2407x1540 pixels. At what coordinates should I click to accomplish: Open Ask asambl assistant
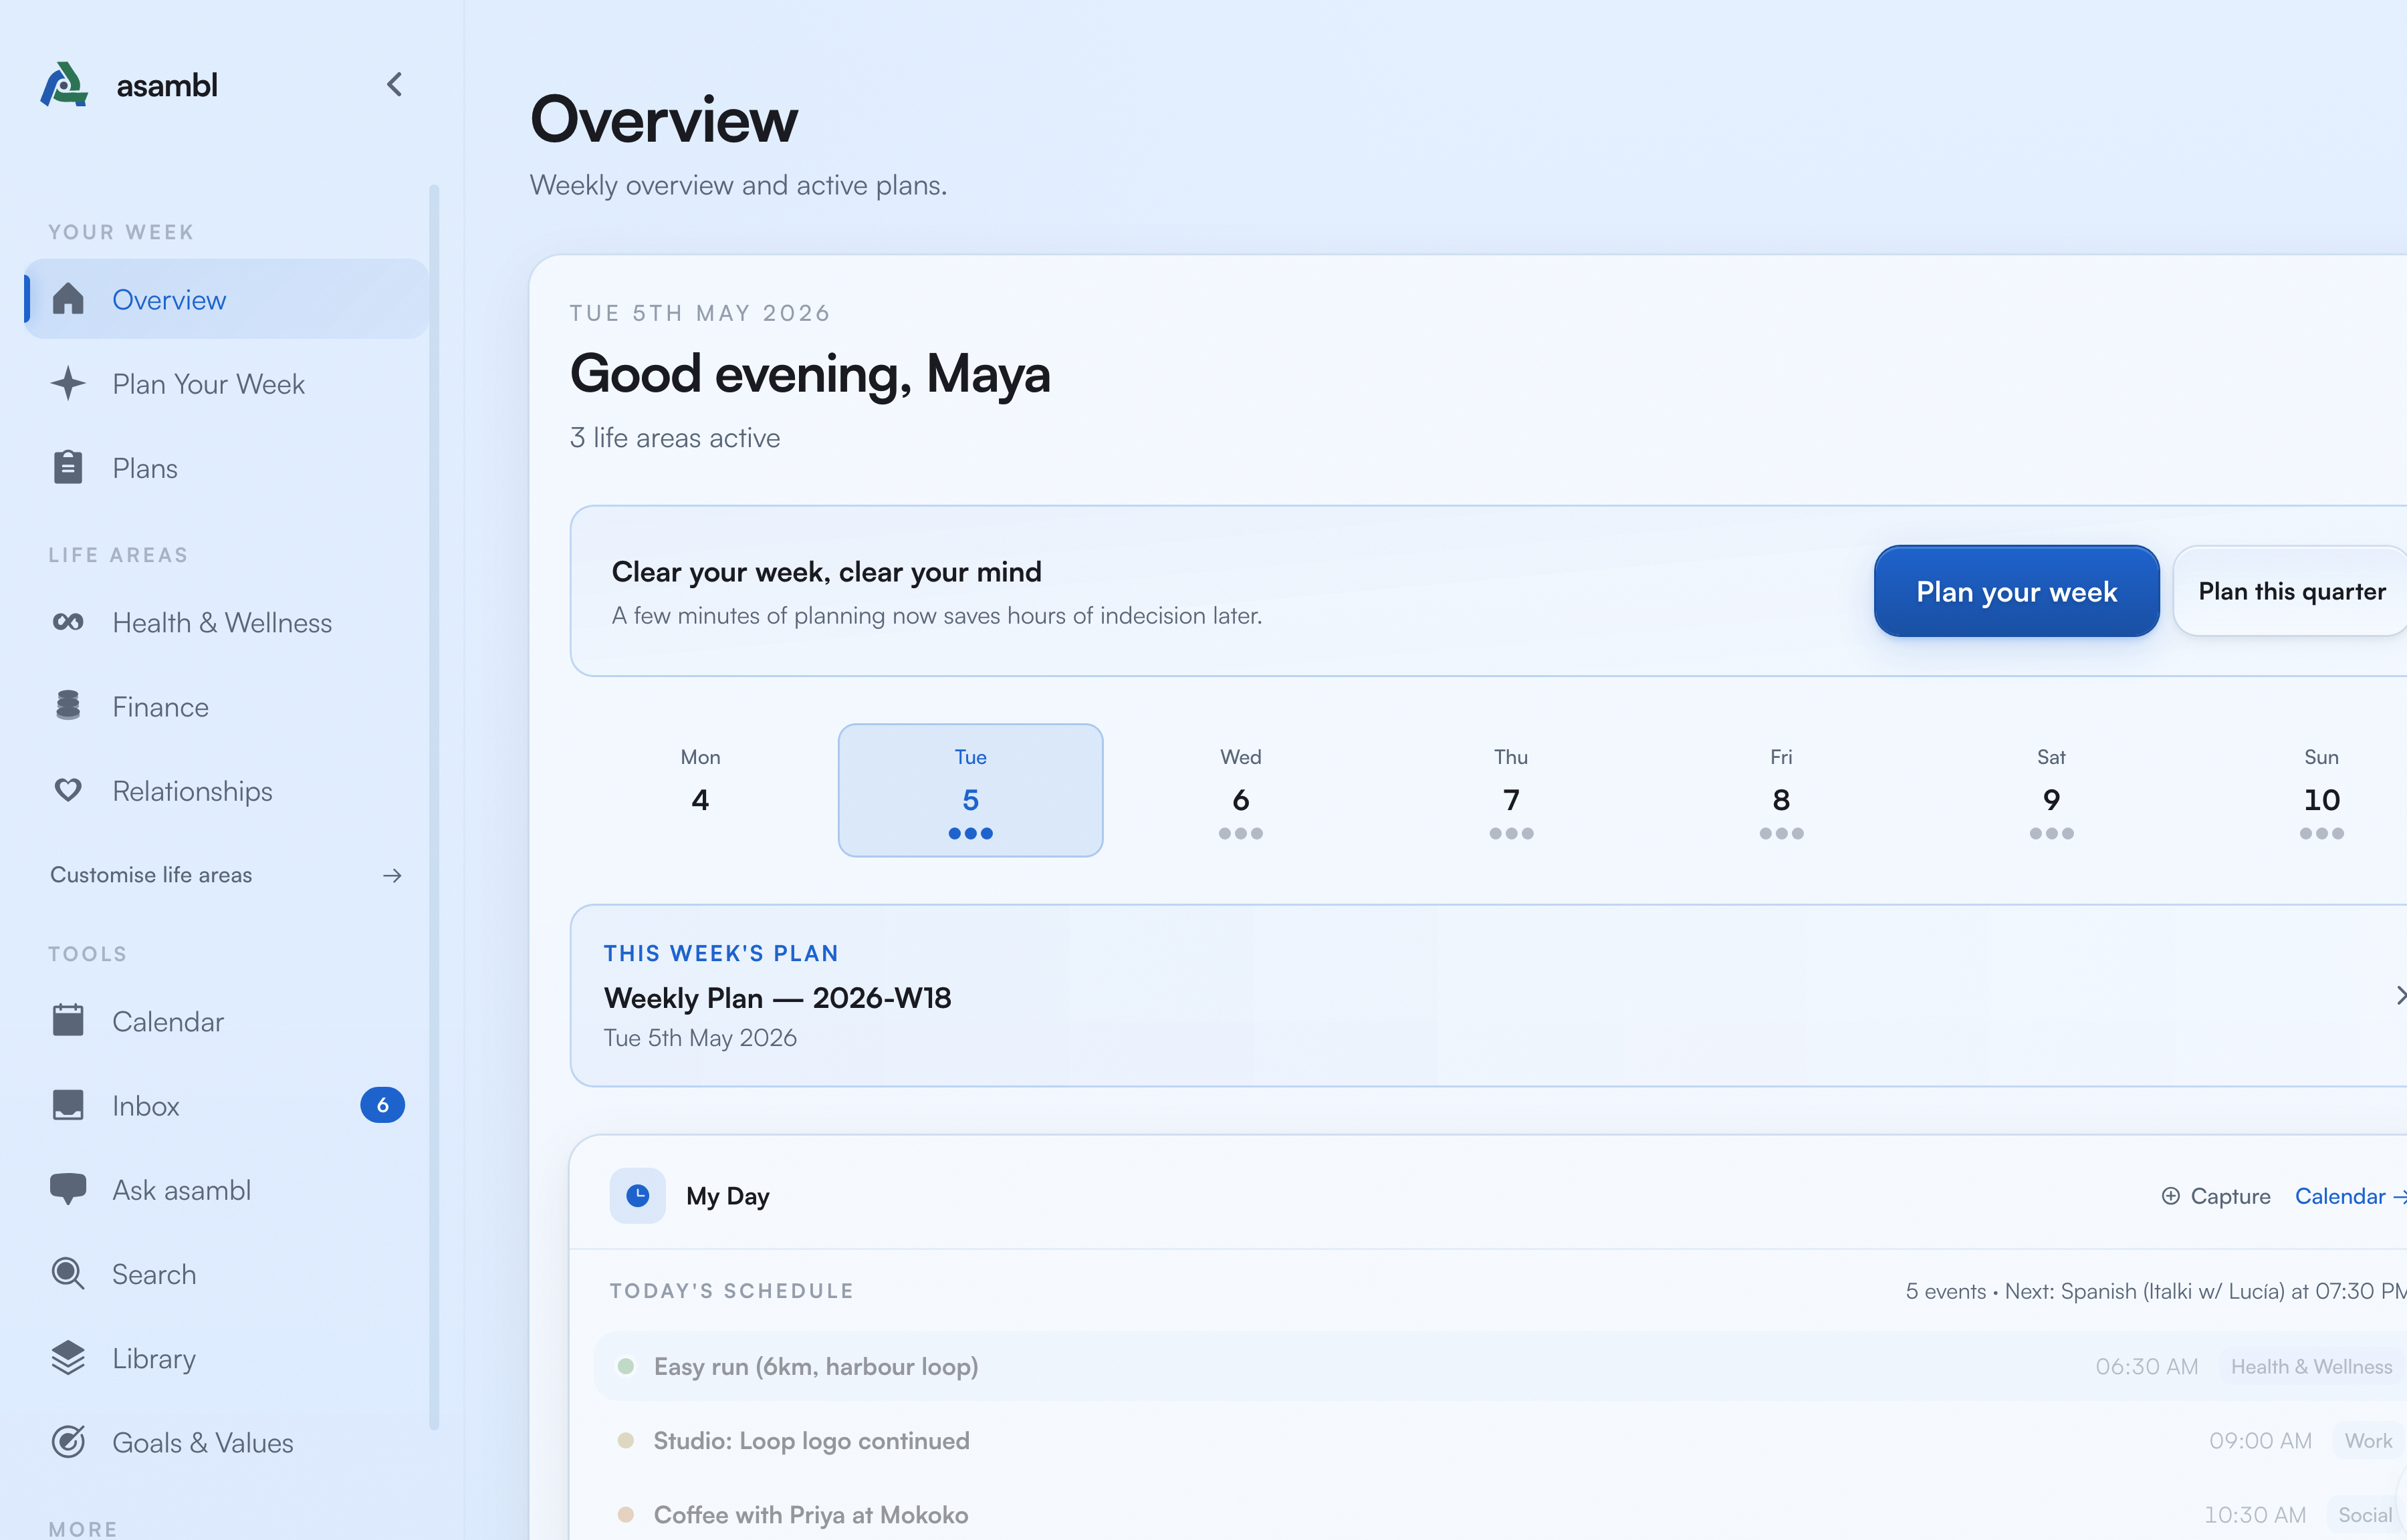pyautogui.click(x=227, y=1189)
